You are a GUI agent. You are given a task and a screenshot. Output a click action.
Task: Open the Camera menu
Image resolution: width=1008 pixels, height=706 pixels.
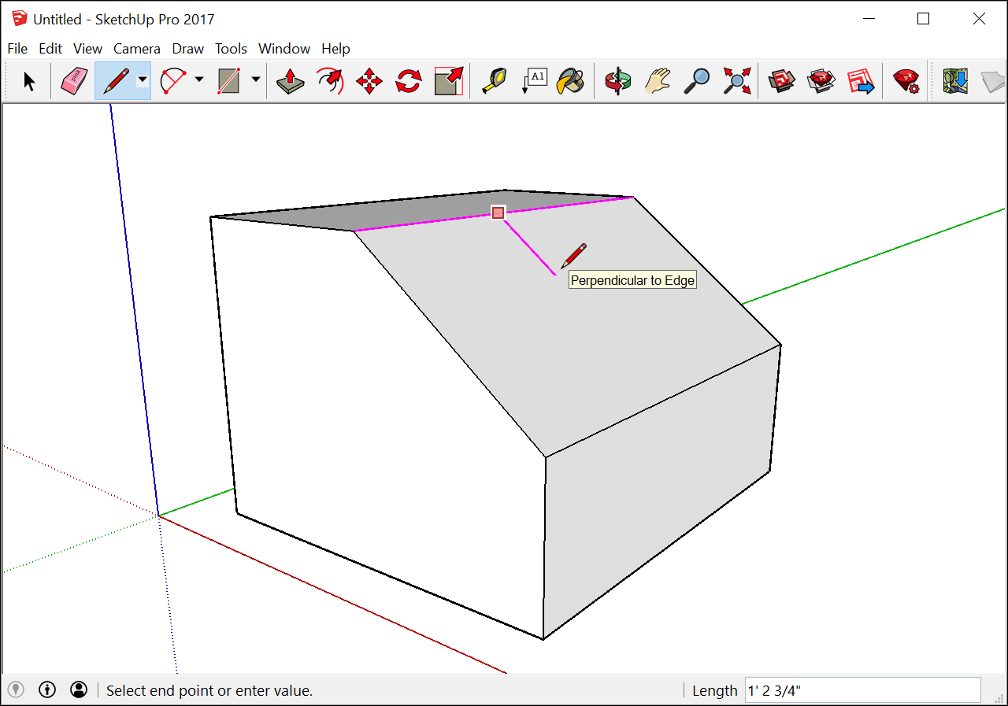coord(137,48)
